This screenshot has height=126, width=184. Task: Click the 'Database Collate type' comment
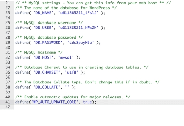[88, 82]
